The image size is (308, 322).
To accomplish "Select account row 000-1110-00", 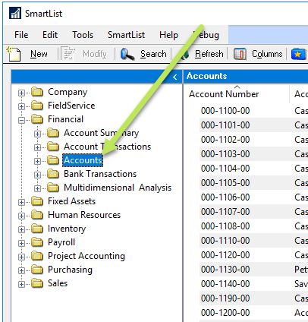I will [225, 241].
